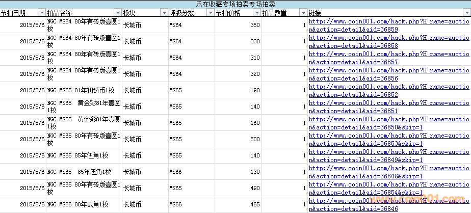Viewport: 471px width, 213px height.
Task: Select the title cell 乐在收藏专场拍卖专场拍卖
Action: tap(235, 4)
